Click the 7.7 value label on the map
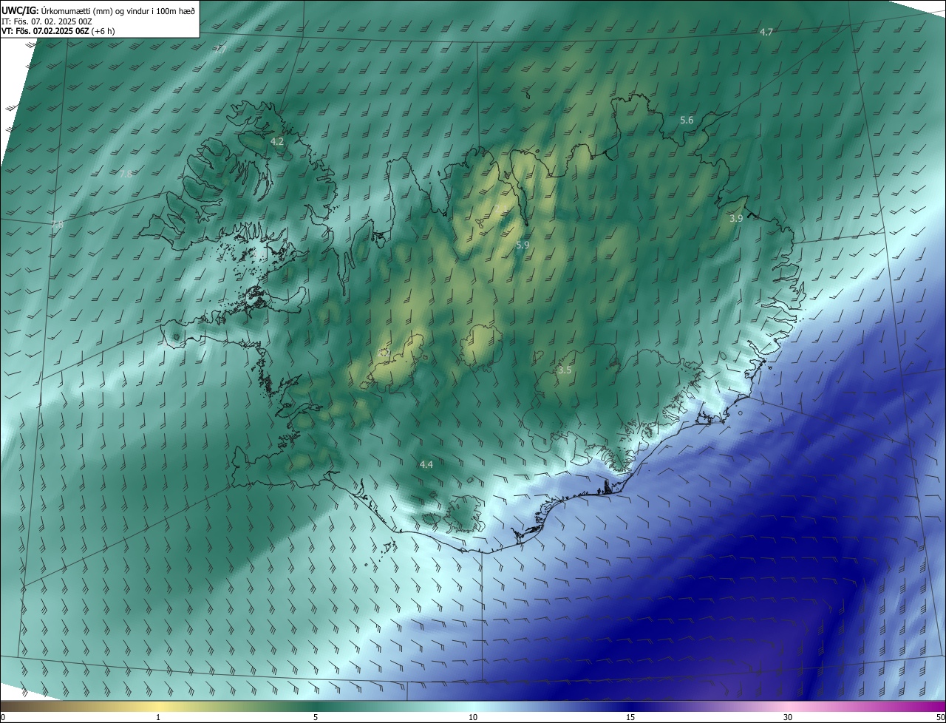This screenshot has height=723, width=946. (x=221, y=50)
